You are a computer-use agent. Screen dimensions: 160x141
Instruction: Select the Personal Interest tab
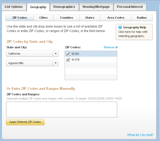point(130,7)
